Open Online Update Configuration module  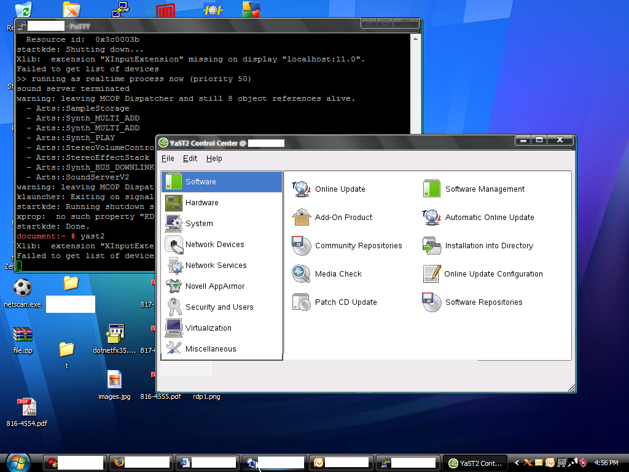click(483, 273)
